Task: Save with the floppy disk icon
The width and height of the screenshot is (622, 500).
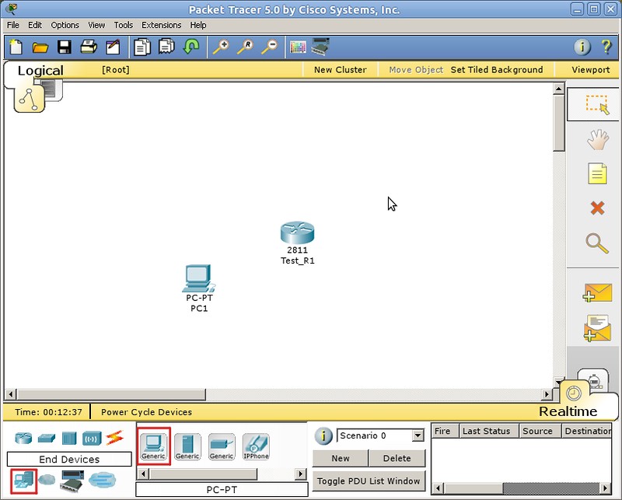Action: tap(65, 47)
